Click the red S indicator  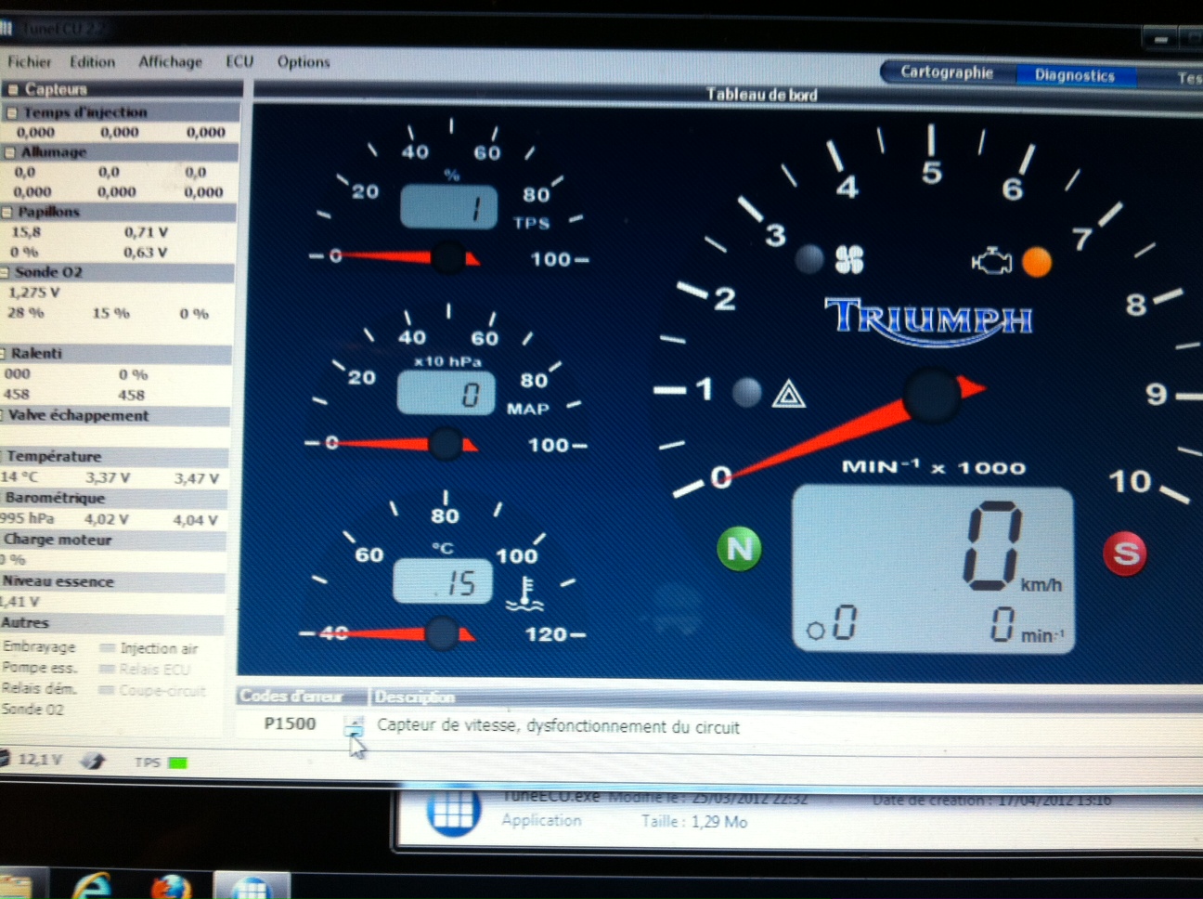coord(1125,554)
